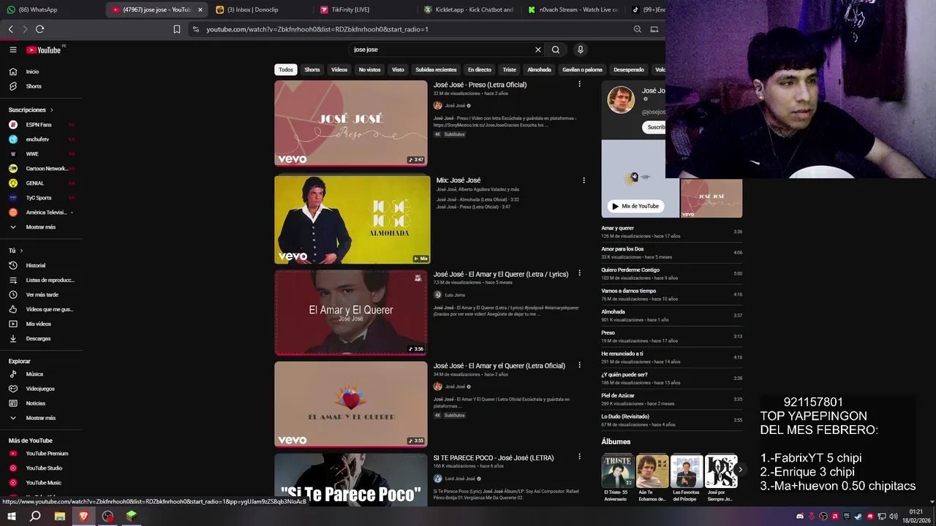Open Ver más tarde in the sidebar
Image resolution: width=936 pixels, height=526 pixels.
(x=41, y=294)
